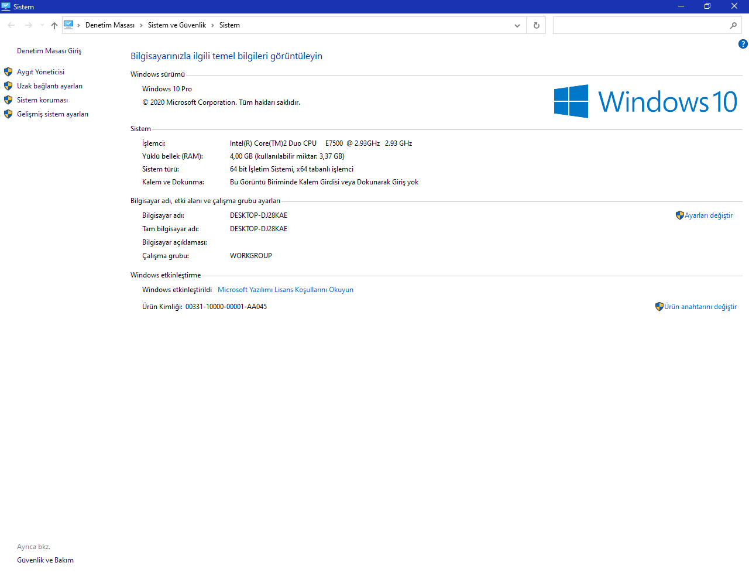Click the Windows 10 Pro edition text
The image size is (749, 576).
coord(167,89)
